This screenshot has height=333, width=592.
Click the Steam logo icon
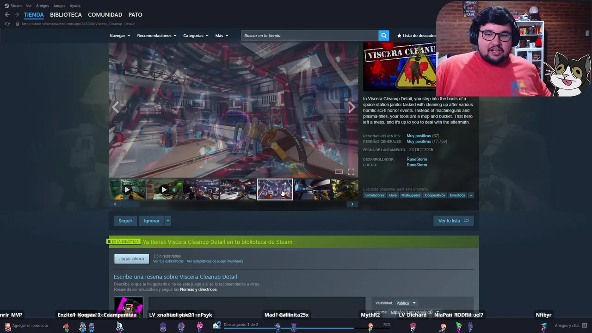pyautogui.click(x=6, y=6)
